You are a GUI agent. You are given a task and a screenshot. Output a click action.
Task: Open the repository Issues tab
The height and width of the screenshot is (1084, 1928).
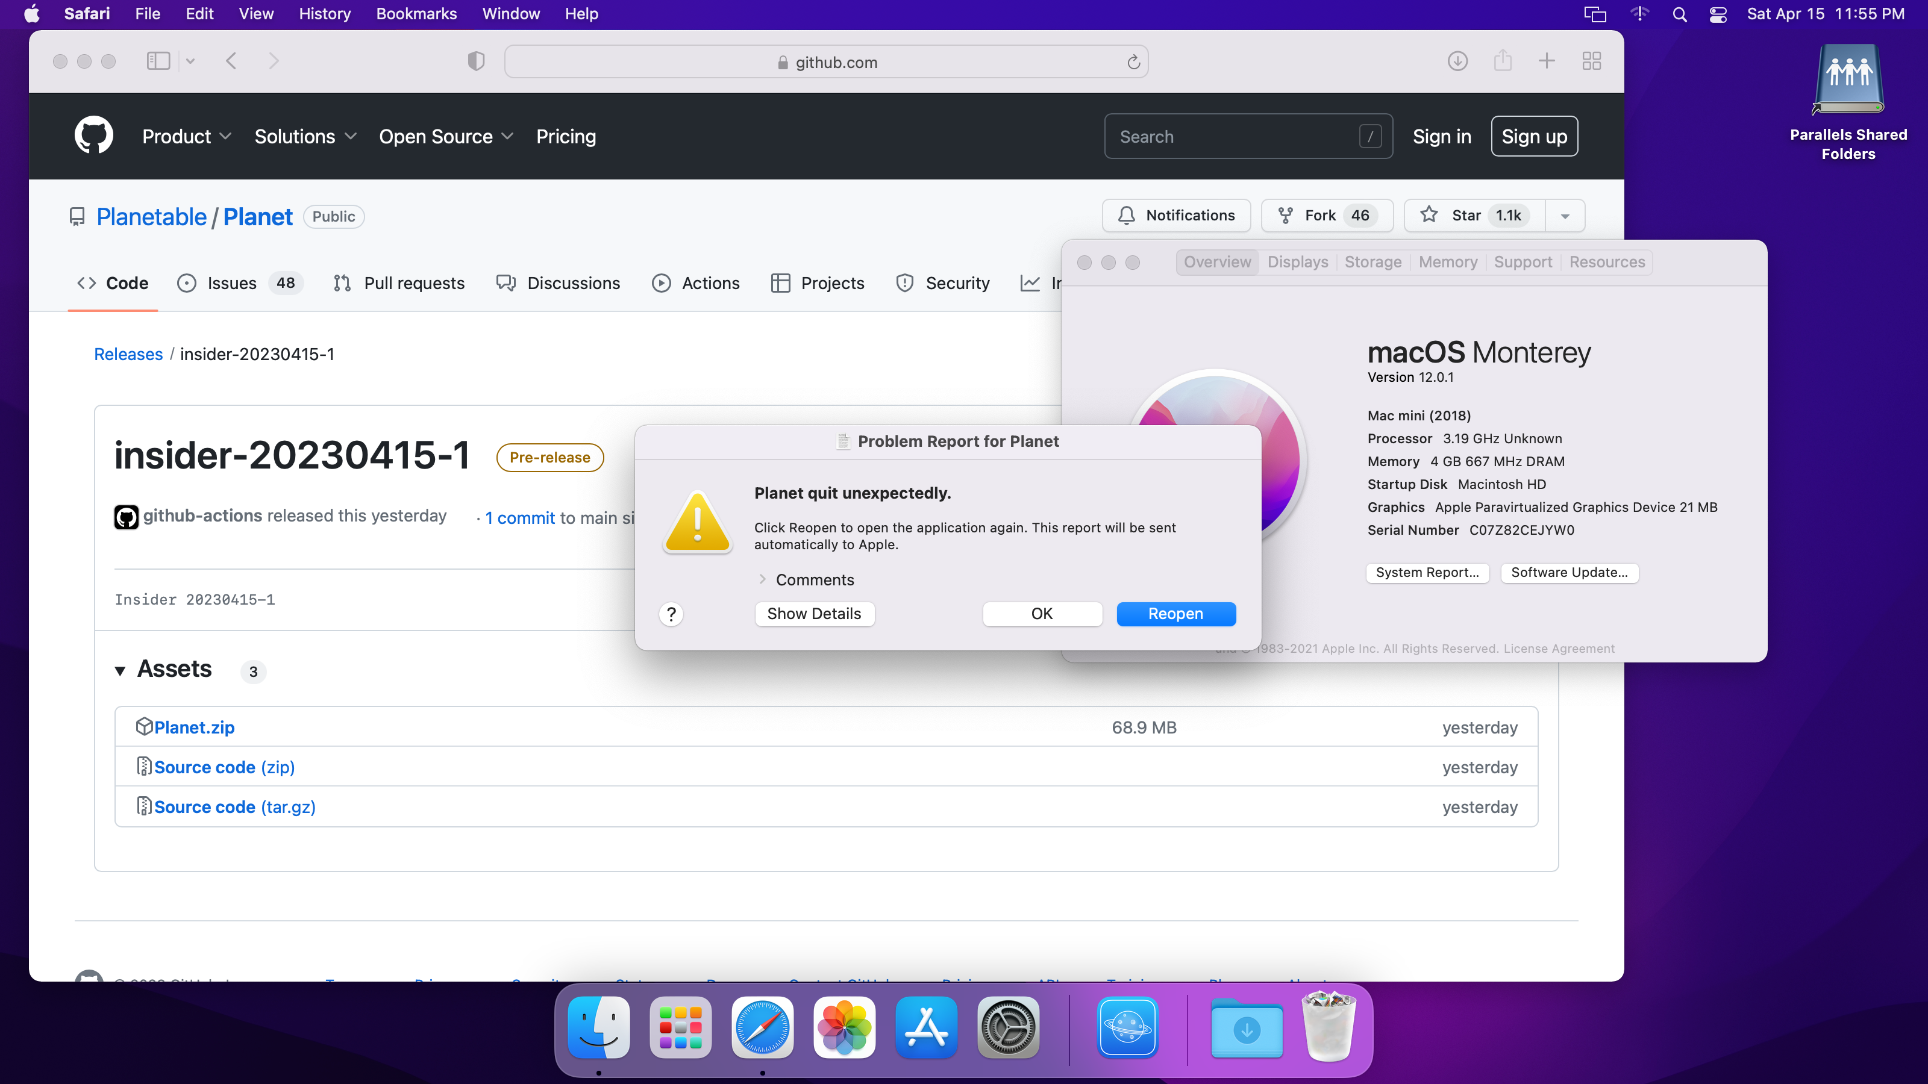tap(240, 283)
